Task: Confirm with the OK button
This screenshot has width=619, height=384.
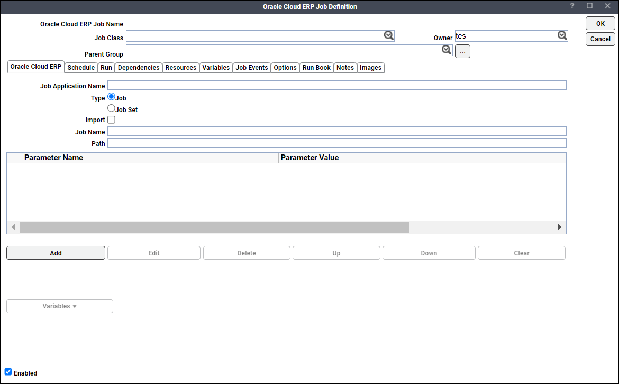Action: tap(600, 24)
